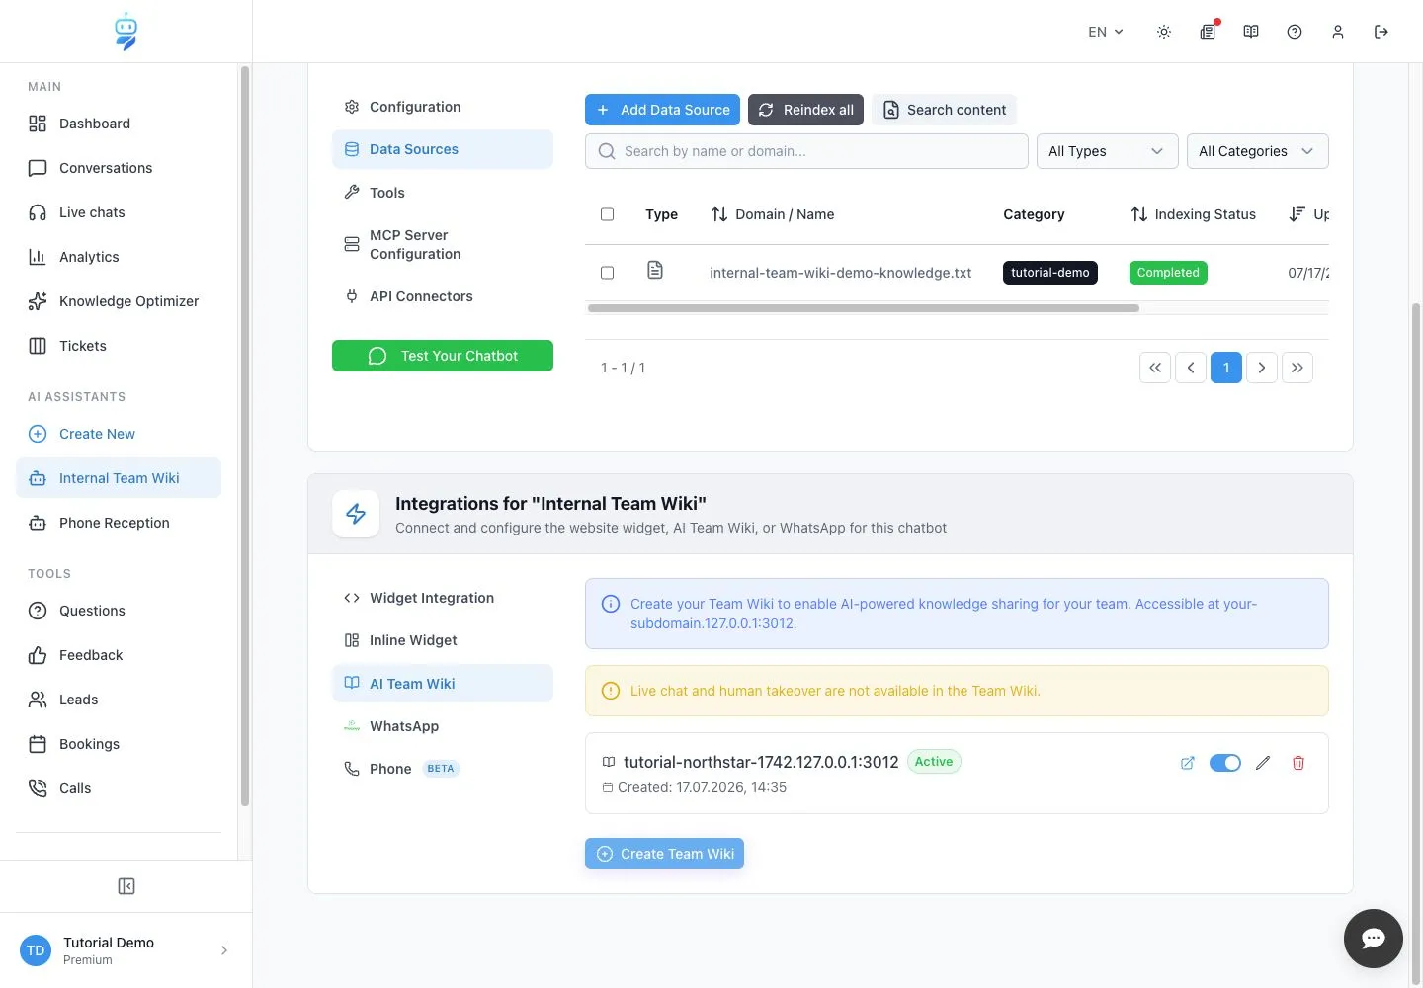Open the team wiki external link icon
This screenshot has height=988, width=1423.
1188,763
